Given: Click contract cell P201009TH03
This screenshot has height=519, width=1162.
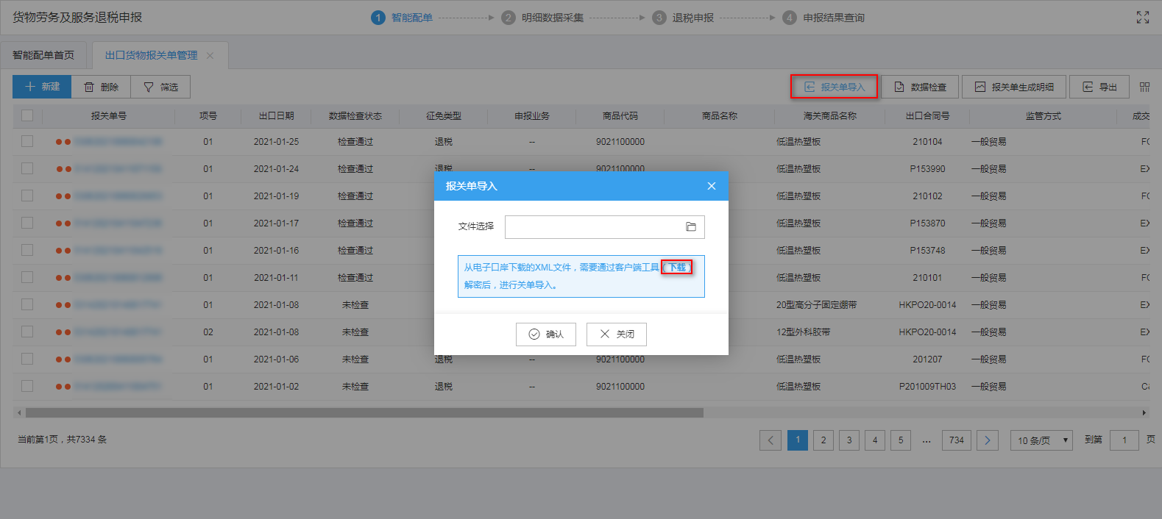Looking at the screenshot, I should click(927, 387).
